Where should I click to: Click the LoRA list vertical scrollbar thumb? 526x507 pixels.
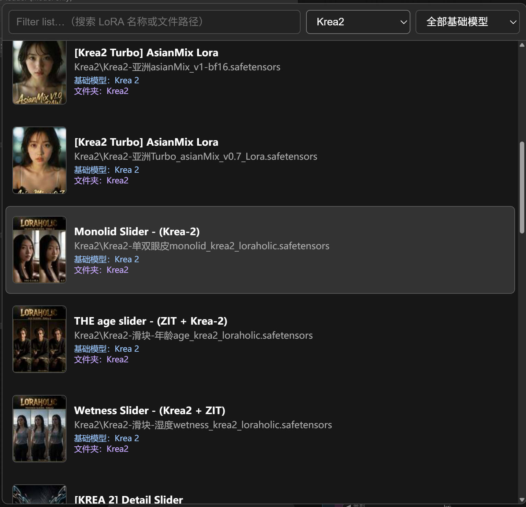[x=522, y=188]
